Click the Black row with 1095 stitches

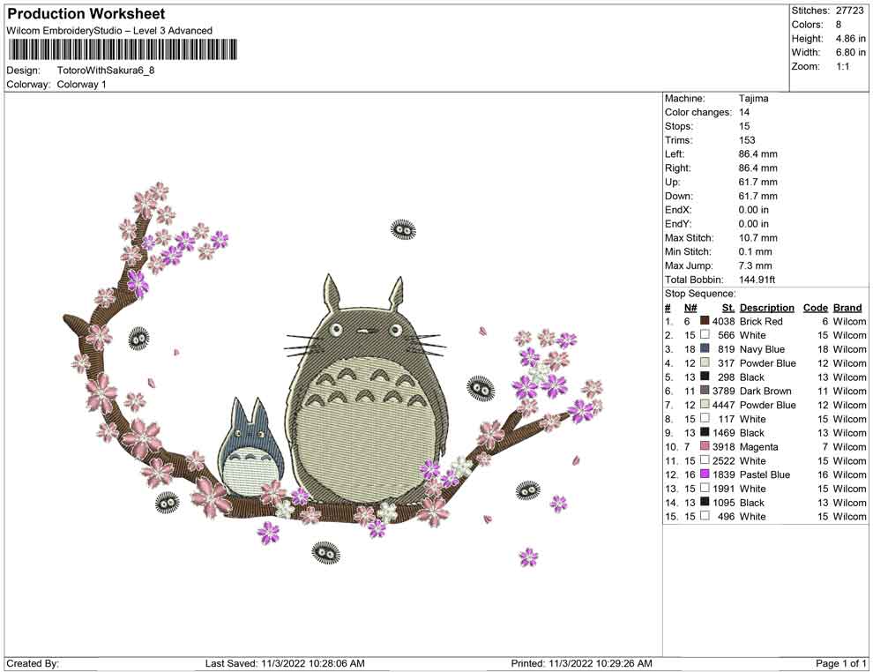tap(765, 502)
